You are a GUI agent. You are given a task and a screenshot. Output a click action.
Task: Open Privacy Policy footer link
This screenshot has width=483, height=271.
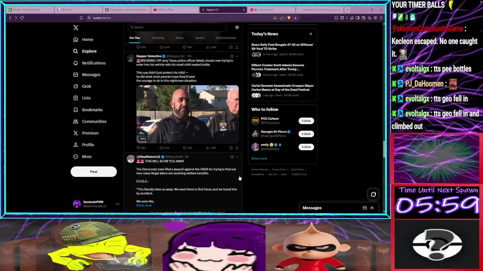click(x=279, y=169)
